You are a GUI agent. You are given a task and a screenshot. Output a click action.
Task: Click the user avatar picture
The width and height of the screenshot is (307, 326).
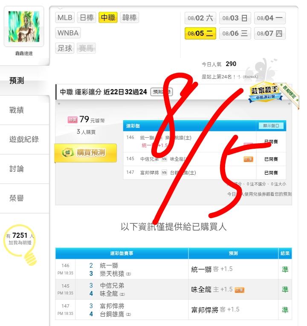24,26
